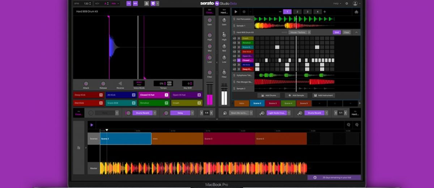This screenshot has width=434, height=188.
Task: Click the play button above deck tracks
Action: (x=236, y=12)
